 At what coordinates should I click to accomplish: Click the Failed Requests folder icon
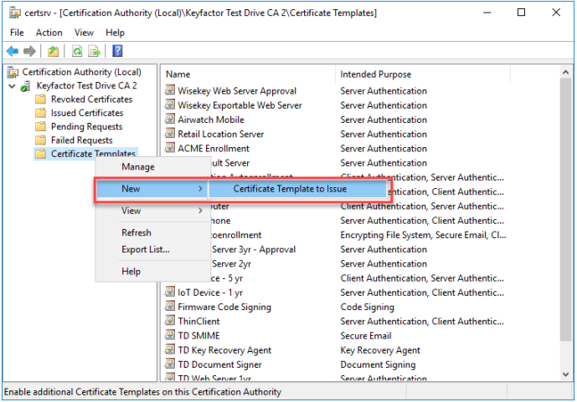click(40, 140)
